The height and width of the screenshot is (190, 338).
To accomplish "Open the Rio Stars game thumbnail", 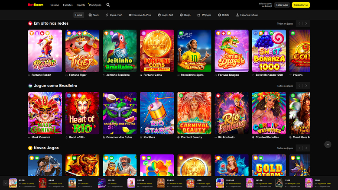I will click(157, 113).
